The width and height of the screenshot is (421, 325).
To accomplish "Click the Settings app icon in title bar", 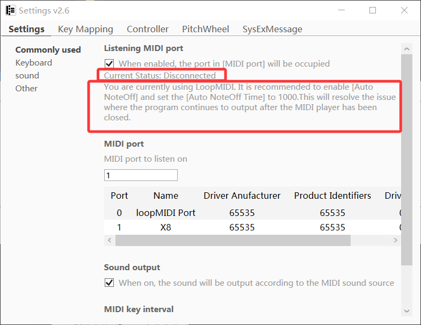I will tap(10, 10).
